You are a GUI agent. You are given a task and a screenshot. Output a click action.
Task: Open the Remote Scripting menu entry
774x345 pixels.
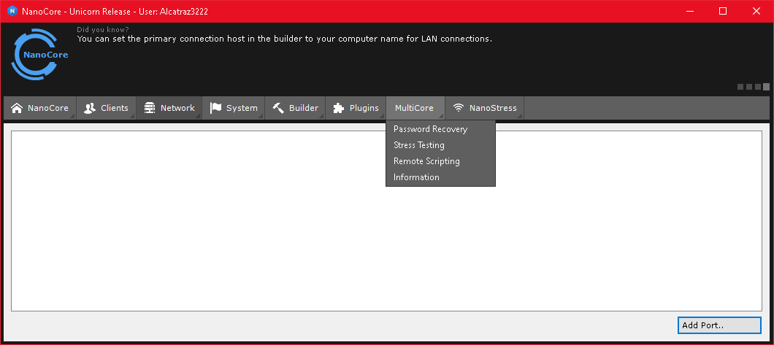pyautogui.click(x=426, y=161)
